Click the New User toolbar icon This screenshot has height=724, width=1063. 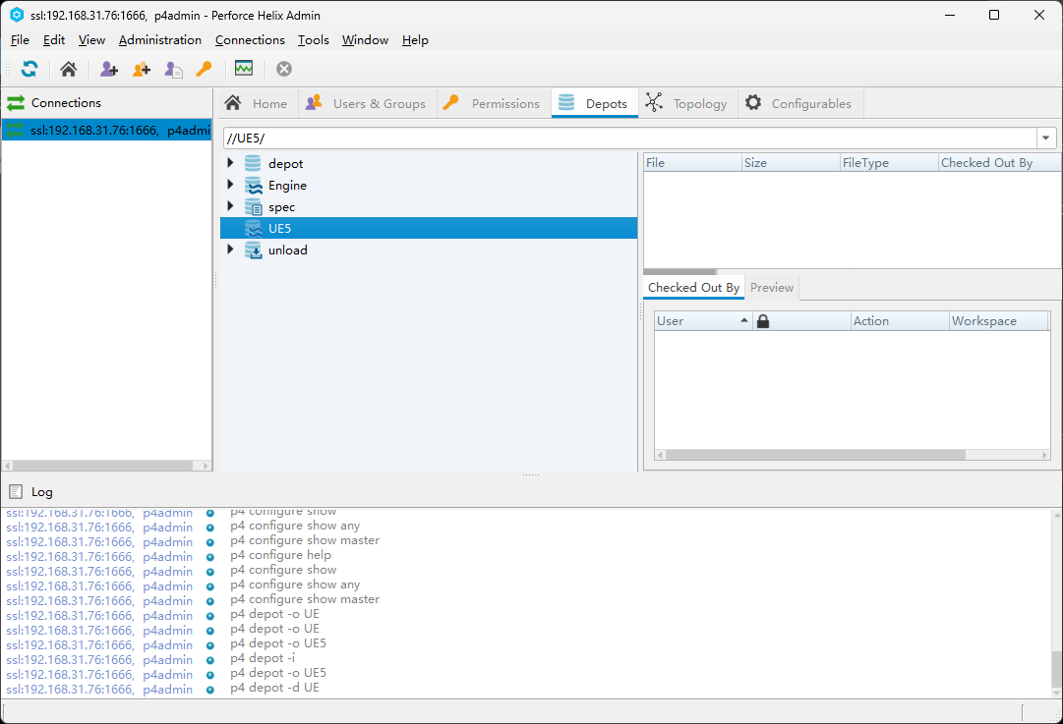click(109, 69)
